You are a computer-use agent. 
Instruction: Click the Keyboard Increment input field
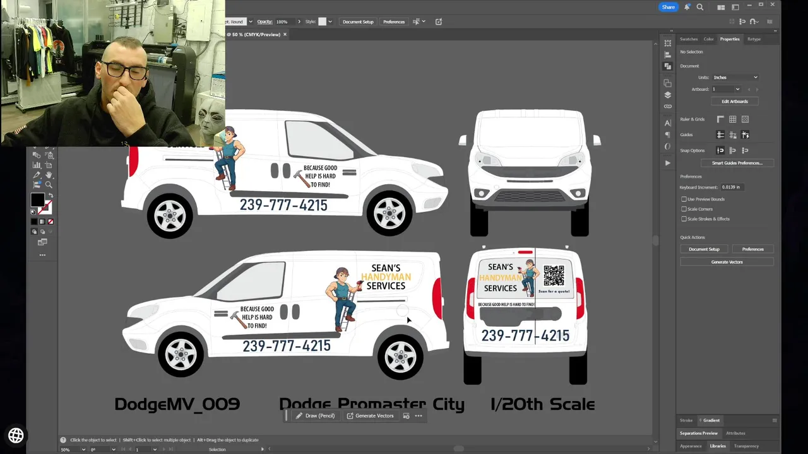coord(732,187)
